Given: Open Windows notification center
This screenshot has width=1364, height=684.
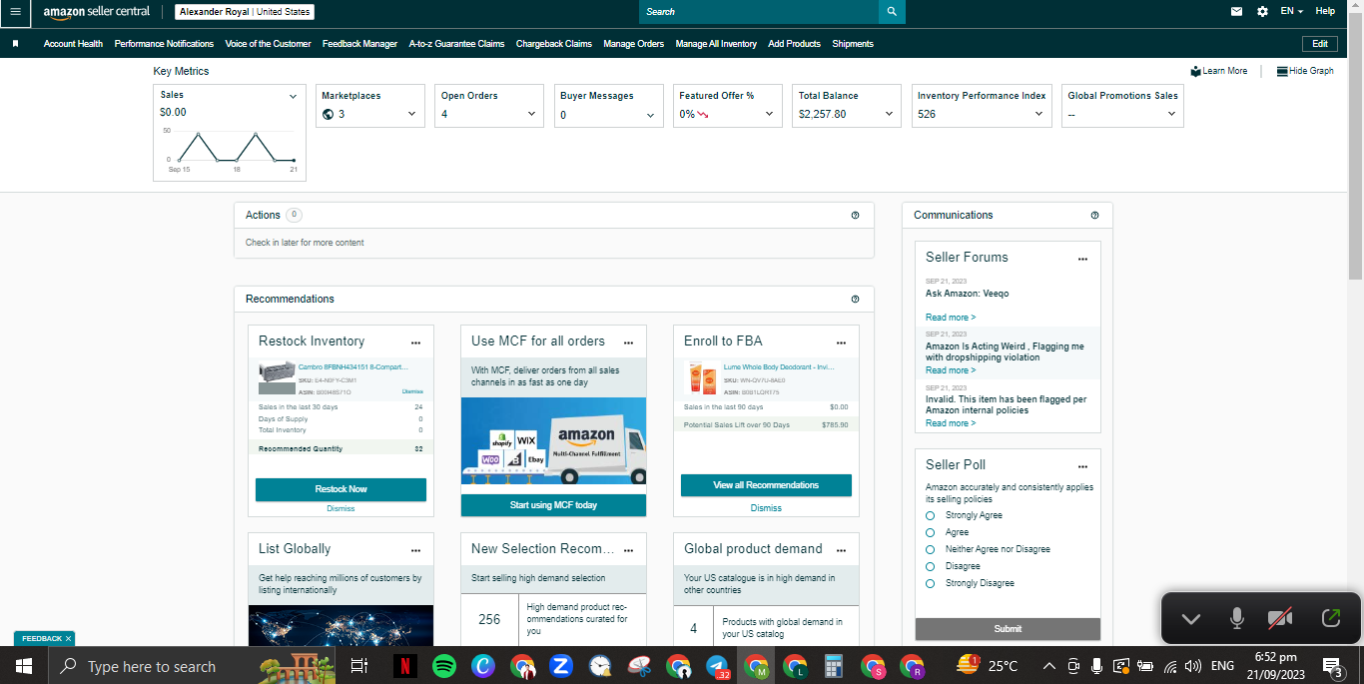Looking at the screenshot, I should (1332, 666).
